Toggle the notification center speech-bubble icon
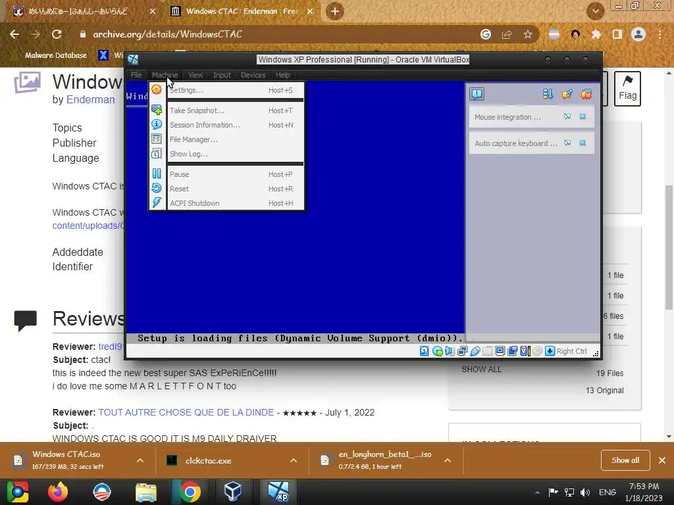This screenshot has height=505, width=674. coord(477,94)
